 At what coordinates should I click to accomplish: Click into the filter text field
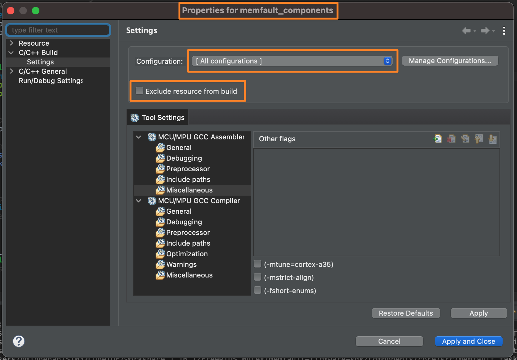click(x=58, y=30)
